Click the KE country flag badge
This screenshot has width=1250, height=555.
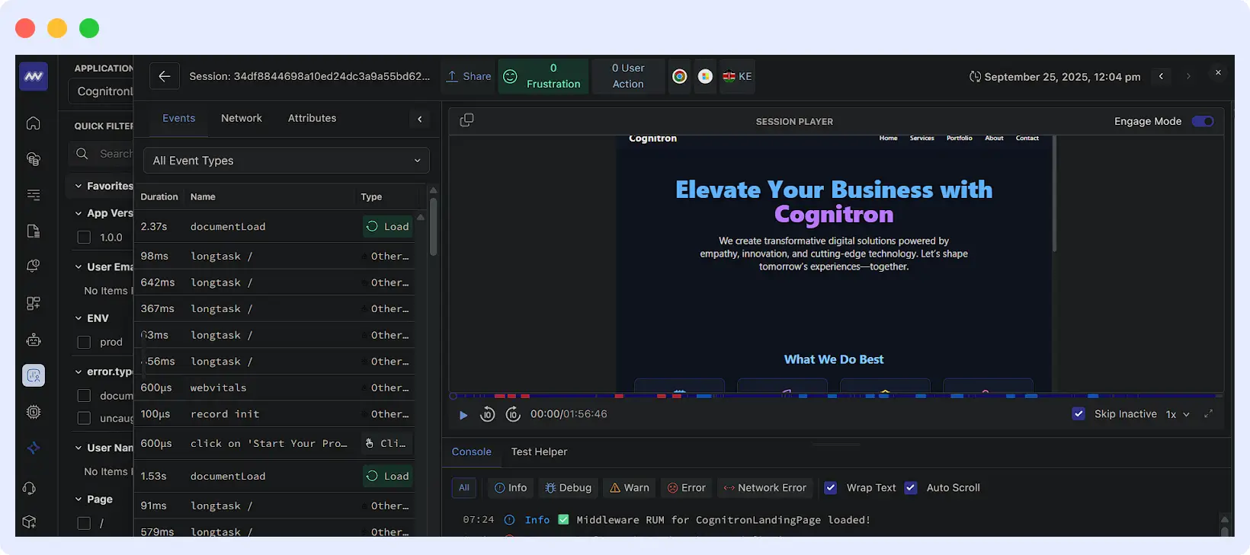[737, 76]
